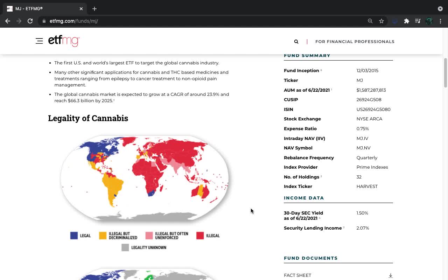Image resolution: width=448 pixels, height=280 pixels.
Task: Click the pink Often Unenforced swatch
Action: click(x=149, y=236)
